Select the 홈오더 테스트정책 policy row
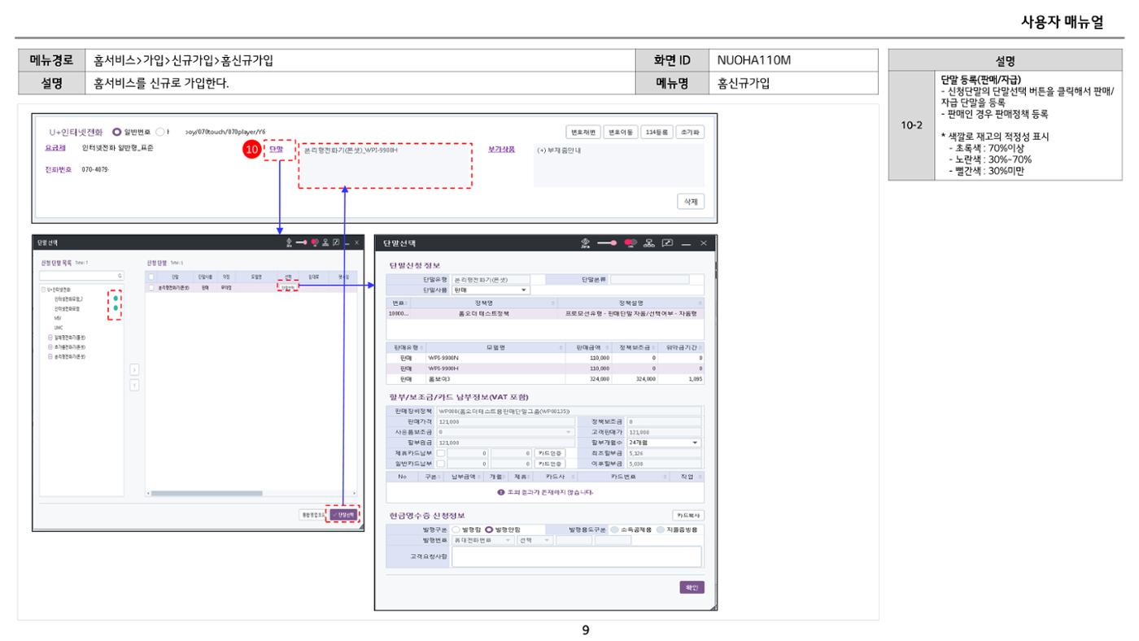Screen dimensions: 1139x641 tap(545, 312)
